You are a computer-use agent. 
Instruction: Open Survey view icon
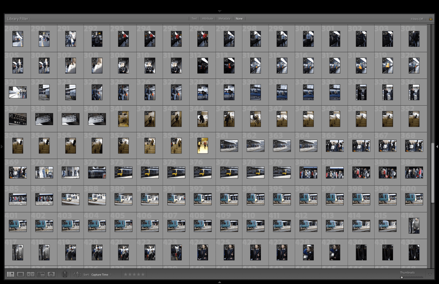[x=41, y=274]
